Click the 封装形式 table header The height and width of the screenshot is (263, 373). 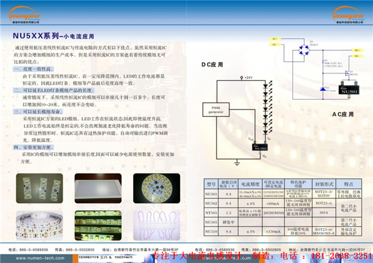(x=324, y=184)
